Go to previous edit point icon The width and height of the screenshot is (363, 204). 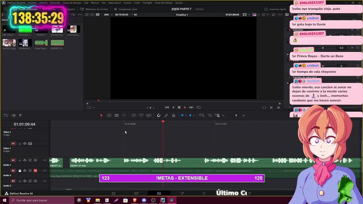pos(278,107)
